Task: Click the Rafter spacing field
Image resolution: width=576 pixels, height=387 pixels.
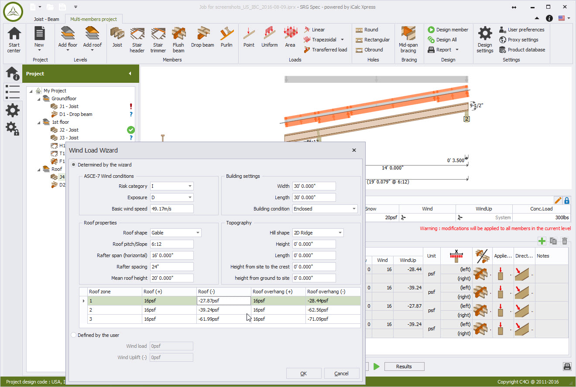Action: [x=171, y=267]
